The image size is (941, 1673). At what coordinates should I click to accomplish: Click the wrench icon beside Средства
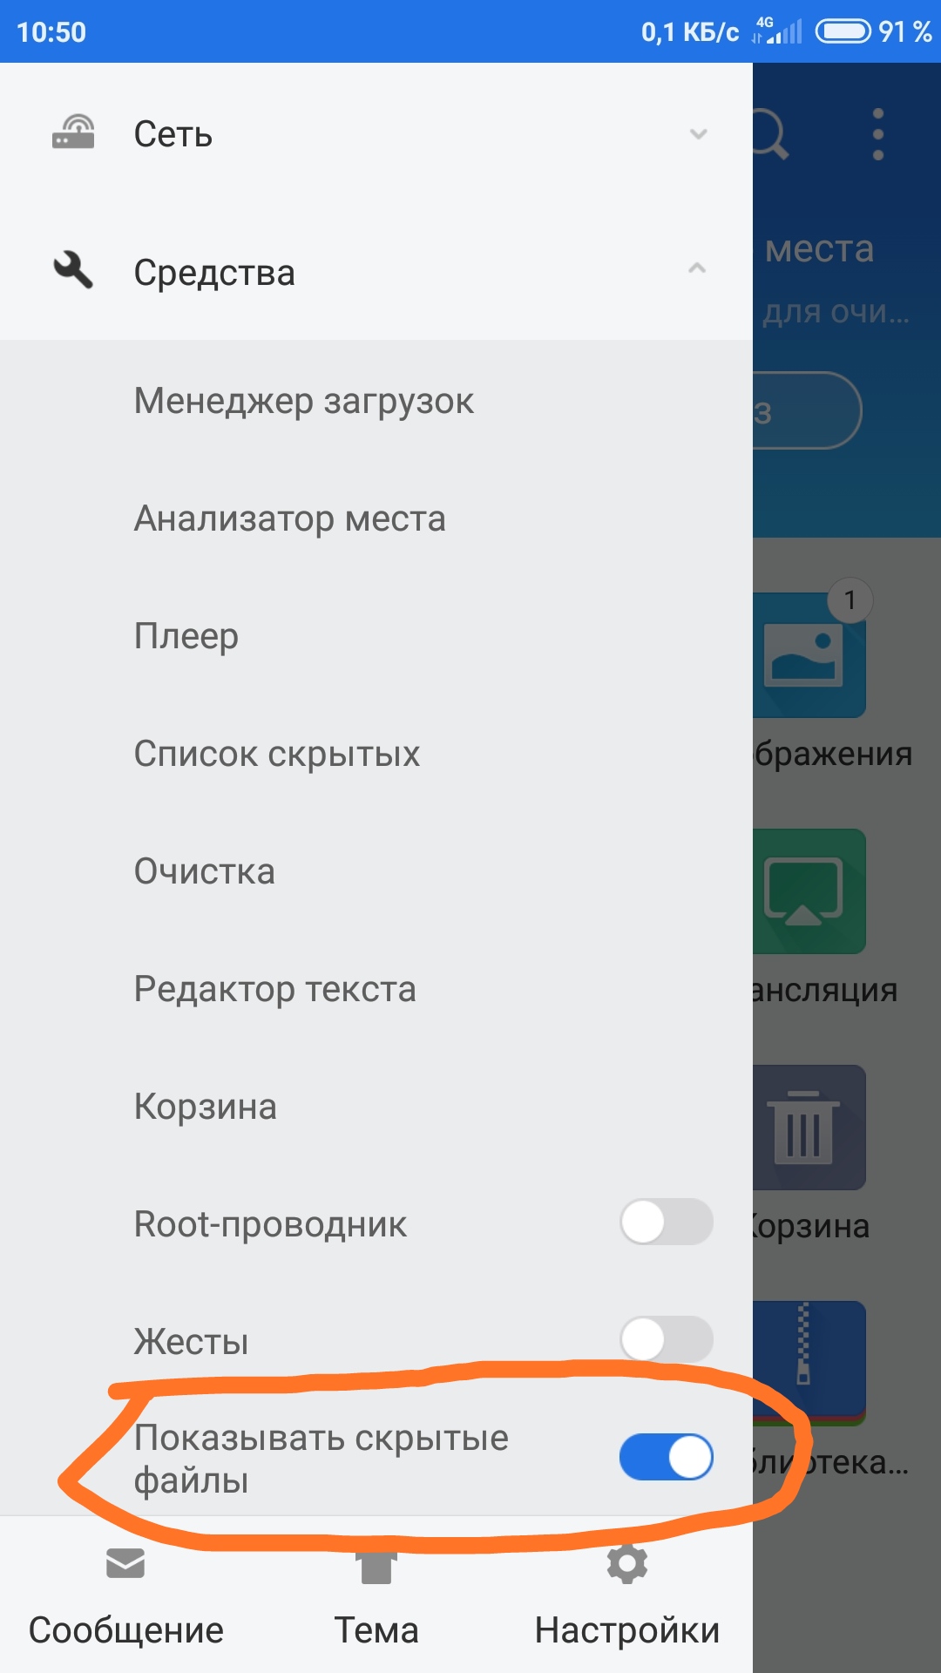pos(73,270)
